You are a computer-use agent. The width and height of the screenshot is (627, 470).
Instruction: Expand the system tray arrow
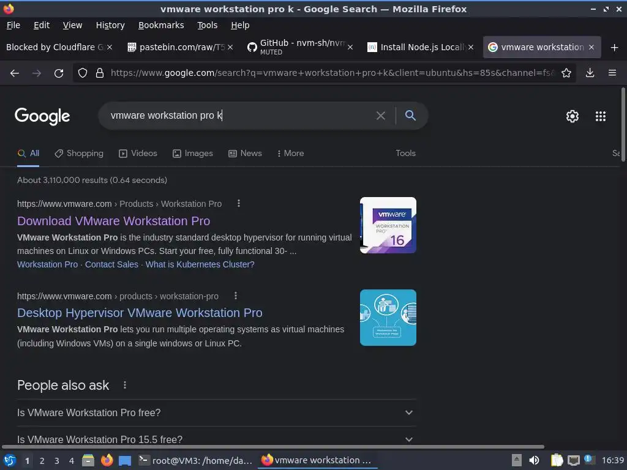[517, 460]
